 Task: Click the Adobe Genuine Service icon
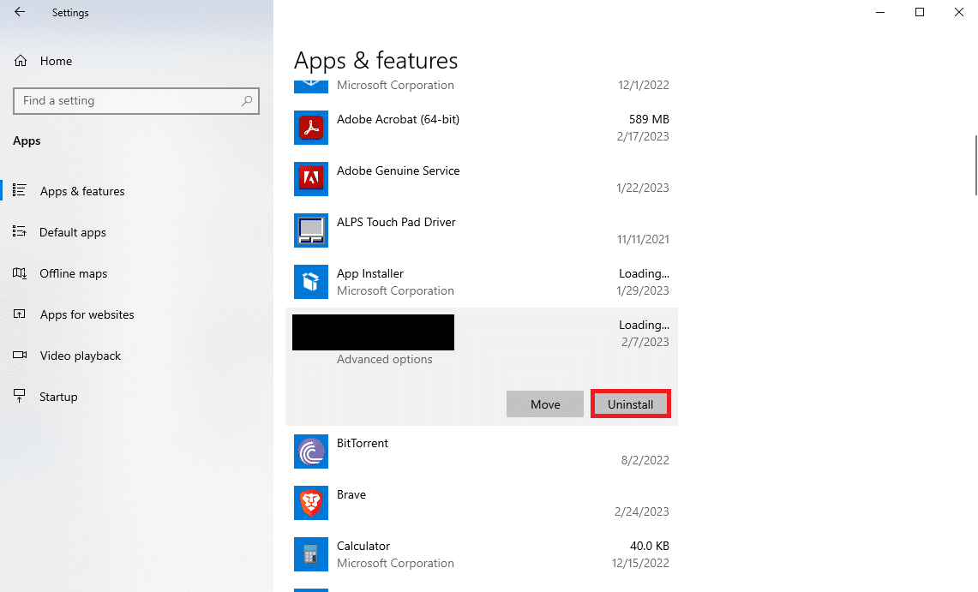click(310, 179)
